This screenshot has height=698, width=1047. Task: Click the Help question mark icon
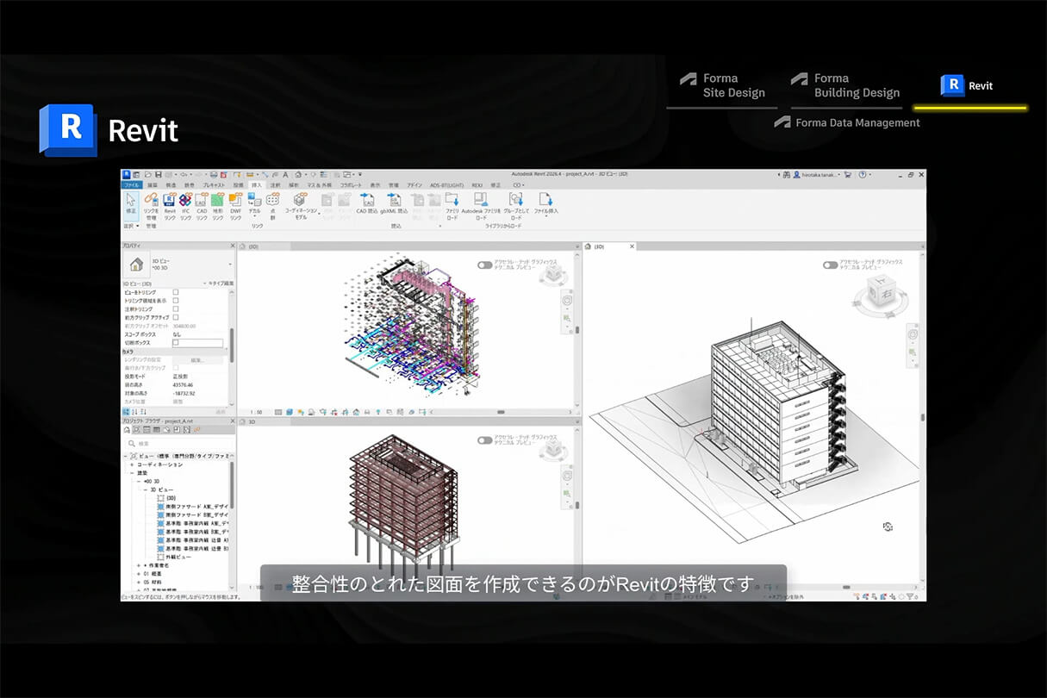[x=863, y=174]
